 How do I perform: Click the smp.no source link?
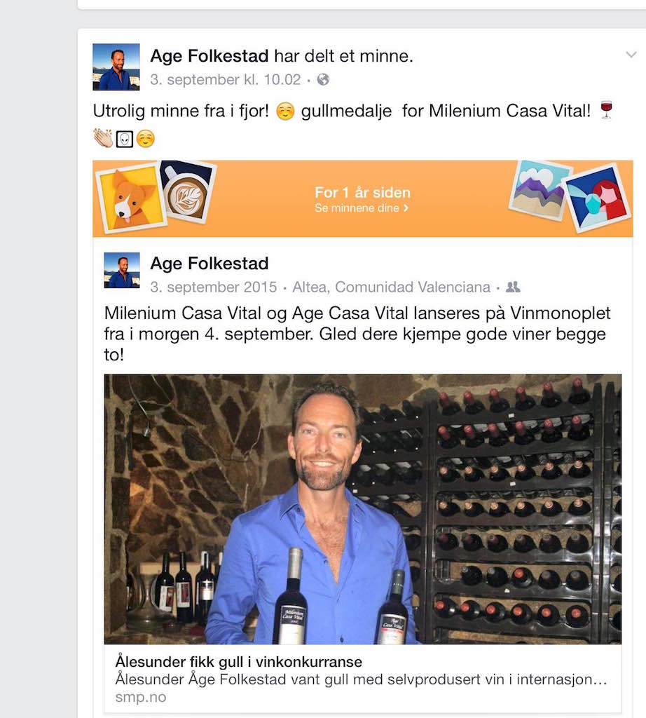(x=140, y=698)
